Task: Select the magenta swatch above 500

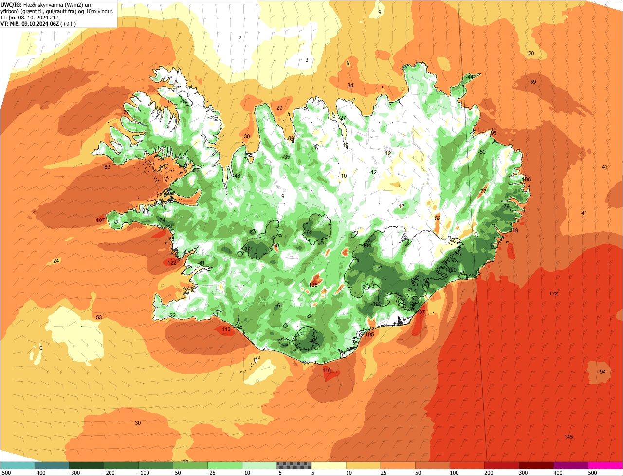Action: coord(605,465)
